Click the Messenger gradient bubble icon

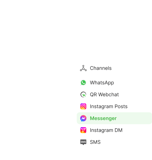tap(83, 118)
